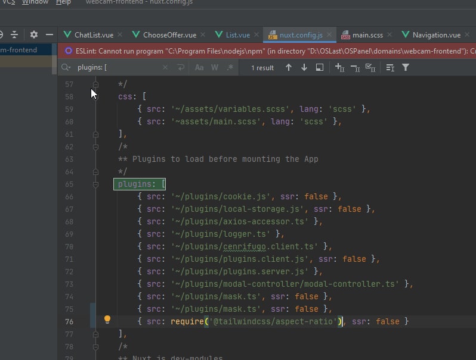Close the ChatList.vue tab
Screen dimensions: 476x360
[x=120, y=35]
